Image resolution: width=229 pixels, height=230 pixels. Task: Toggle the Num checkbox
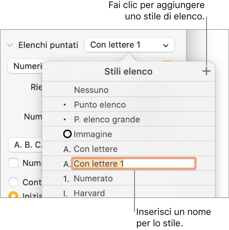tap(13, 163)
